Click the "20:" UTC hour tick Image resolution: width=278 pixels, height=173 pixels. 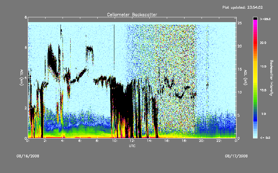pos(202,141)
